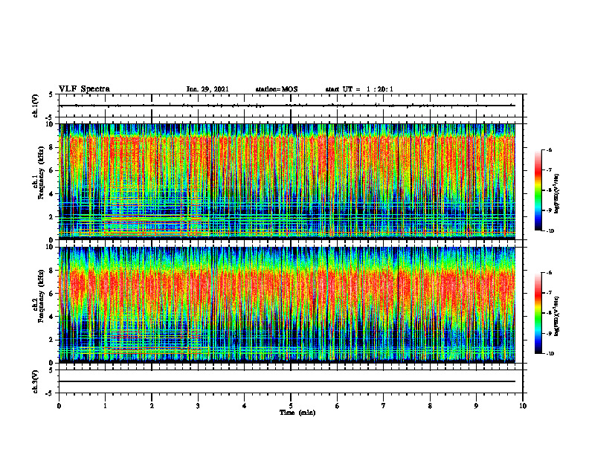Click the "station=MOS" header label

click(277, 89)
